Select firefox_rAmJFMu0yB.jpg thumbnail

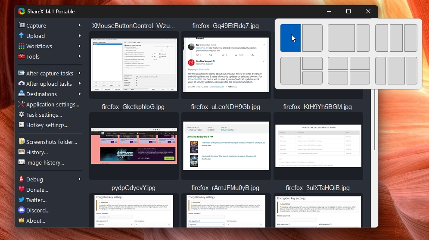pyautogui.click(x=226, y=211)
